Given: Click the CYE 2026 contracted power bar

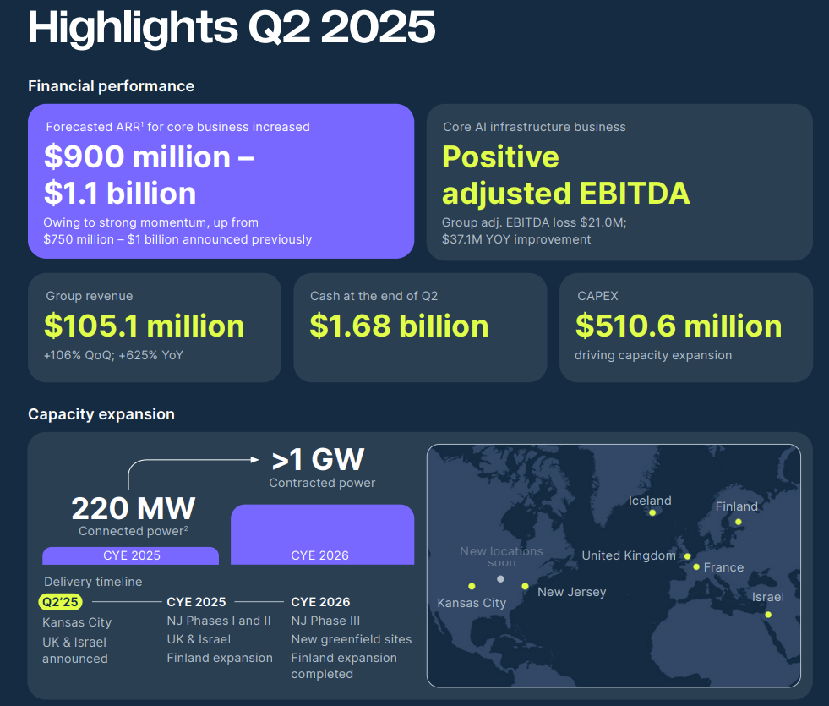Looking at the screenshot, I should (x=322, y=533).
